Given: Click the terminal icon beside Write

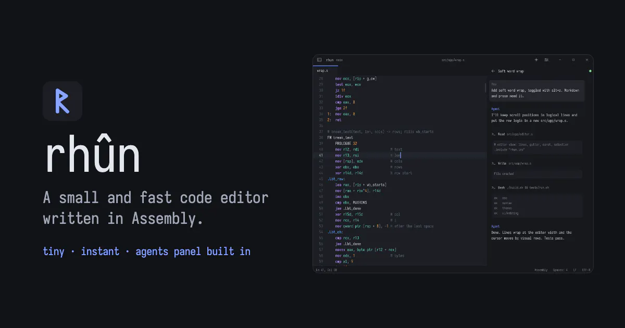Looking at the screenshot, I should [x=493, y=163].
